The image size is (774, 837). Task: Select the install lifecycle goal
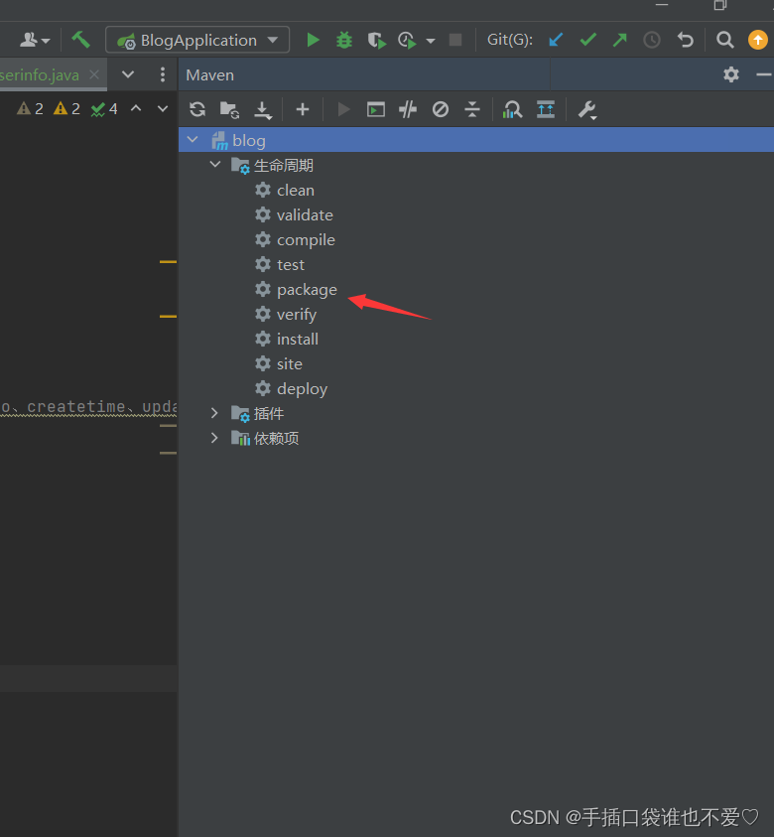(298, 339)
